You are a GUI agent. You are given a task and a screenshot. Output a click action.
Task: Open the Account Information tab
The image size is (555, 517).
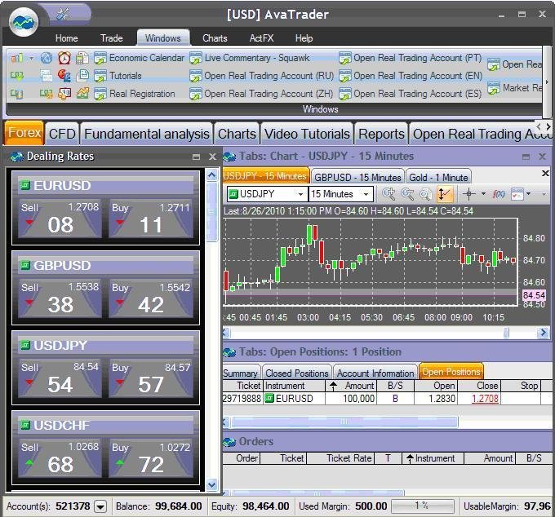375,373
